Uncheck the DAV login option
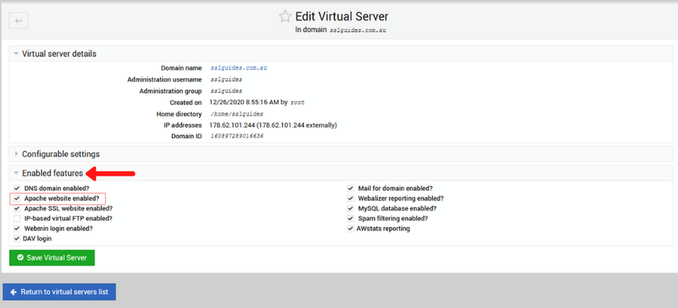The width and height of the screenshot is (678, 308). coord(17,239)
